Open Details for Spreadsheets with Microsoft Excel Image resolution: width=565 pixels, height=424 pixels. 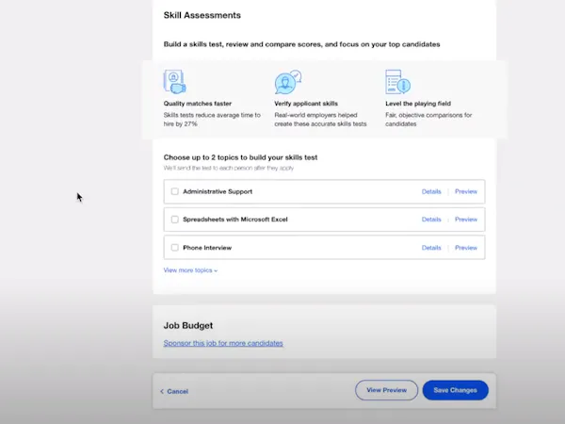pos(431,220)
